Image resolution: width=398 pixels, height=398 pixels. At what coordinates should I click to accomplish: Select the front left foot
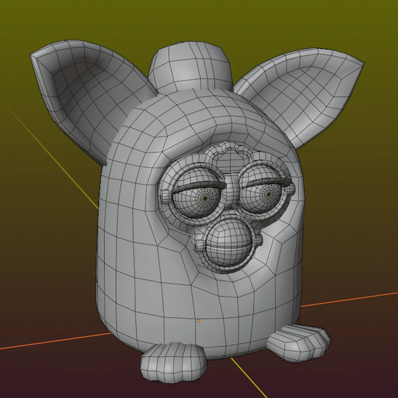174,363
